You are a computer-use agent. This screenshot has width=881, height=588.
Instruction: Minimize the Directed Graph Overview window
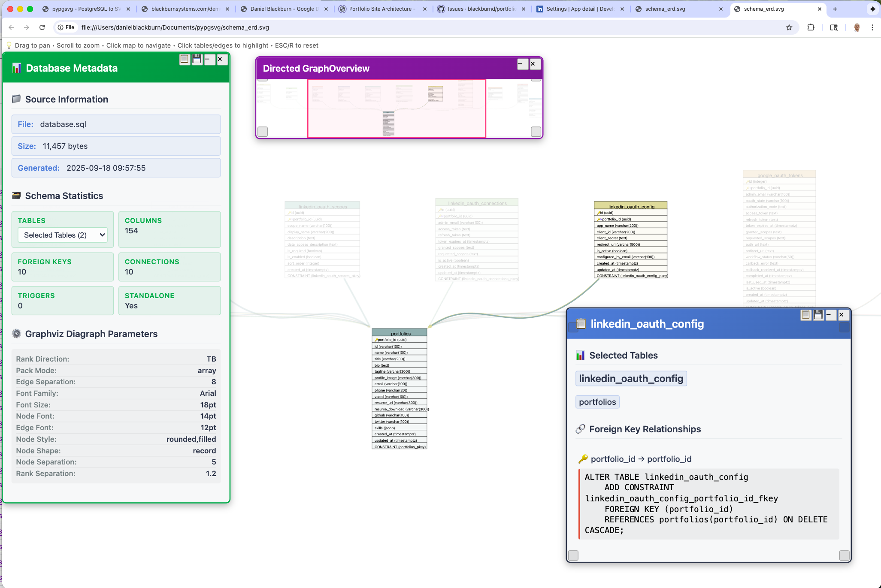[x=522, y=64]
